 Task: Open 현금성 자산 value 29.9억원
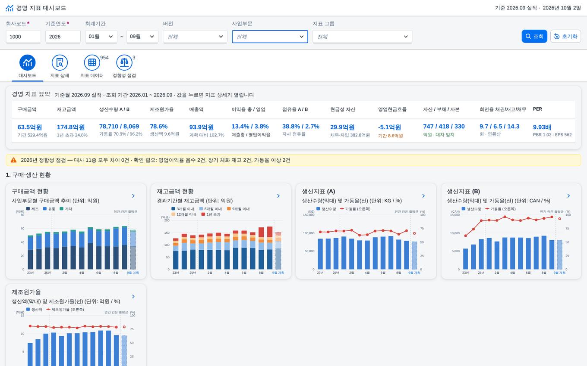tap(342, 127)
